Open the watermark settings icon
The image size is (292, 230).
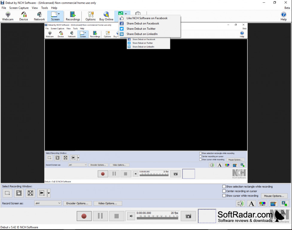(284, 203)
